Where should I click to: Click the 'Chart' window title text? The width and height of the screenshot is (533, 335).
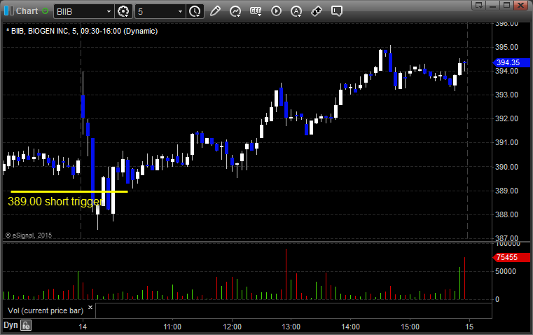tap(27, 11)
